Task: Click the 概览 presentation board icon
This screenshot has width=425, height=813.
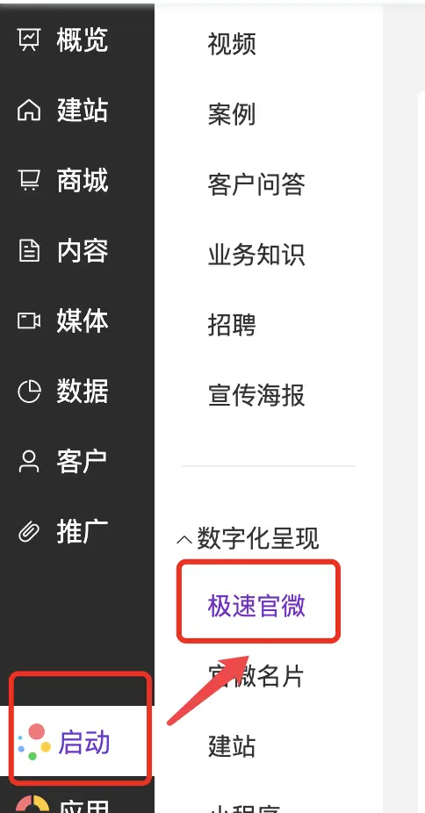Action: tap(29, 40)
